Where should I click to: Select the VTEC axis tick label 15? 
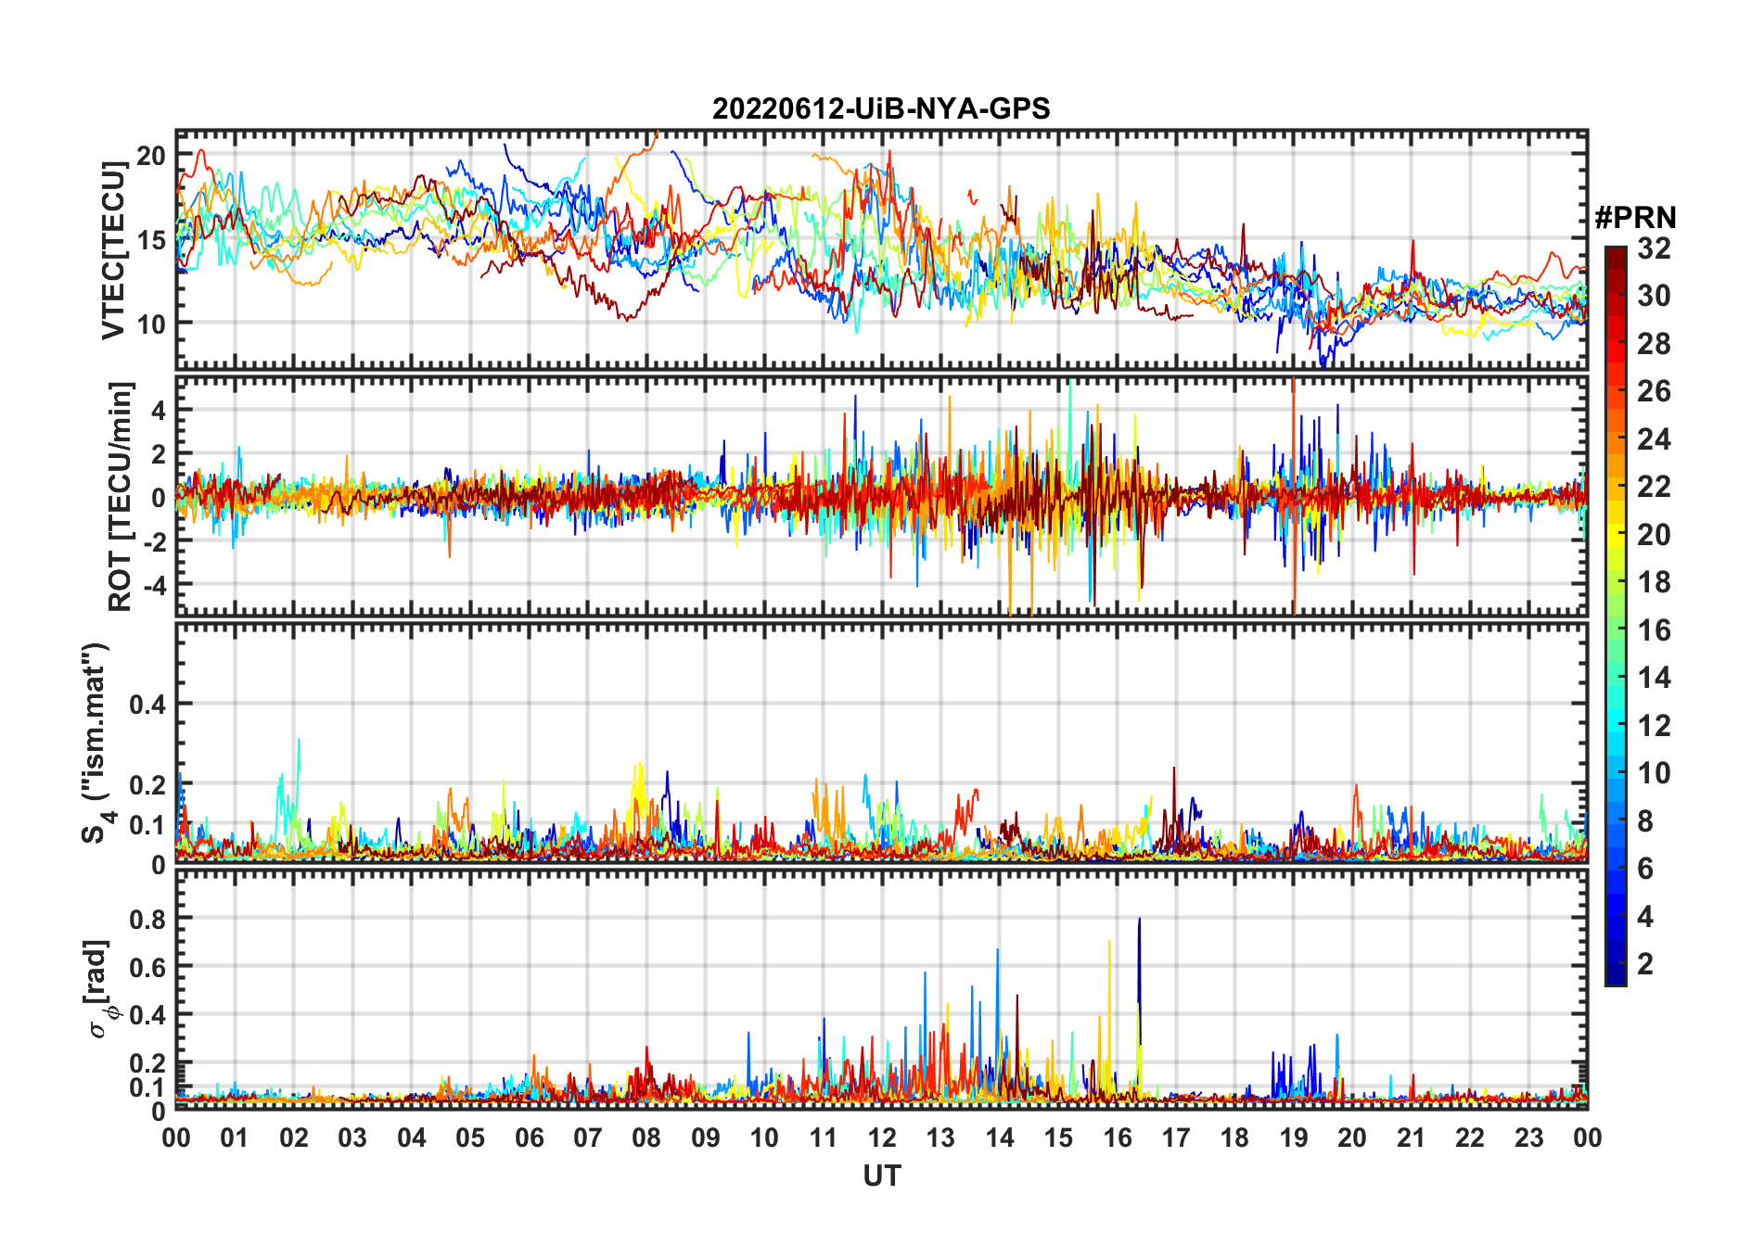[152, 240]
